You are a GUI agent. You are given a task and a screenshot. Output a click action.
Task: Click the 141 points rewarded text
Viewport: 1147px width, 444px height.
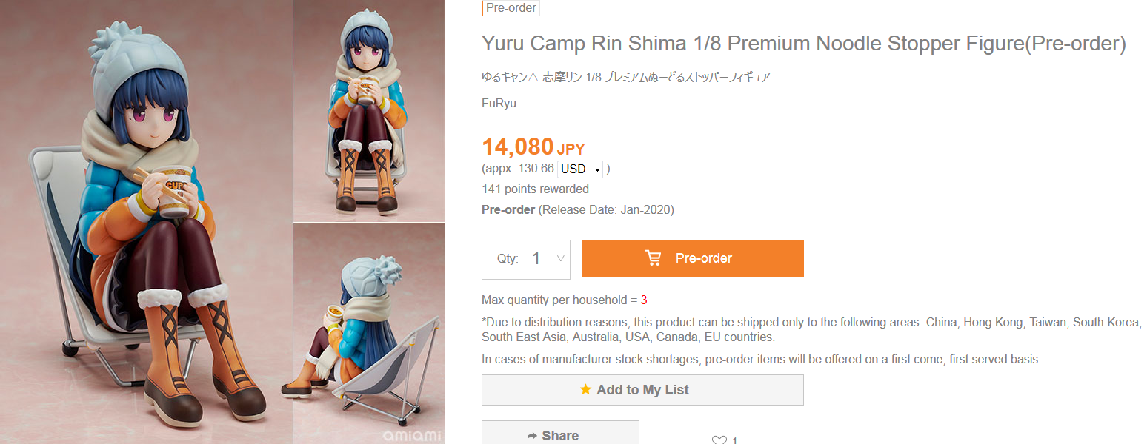[x=535, y=189]
